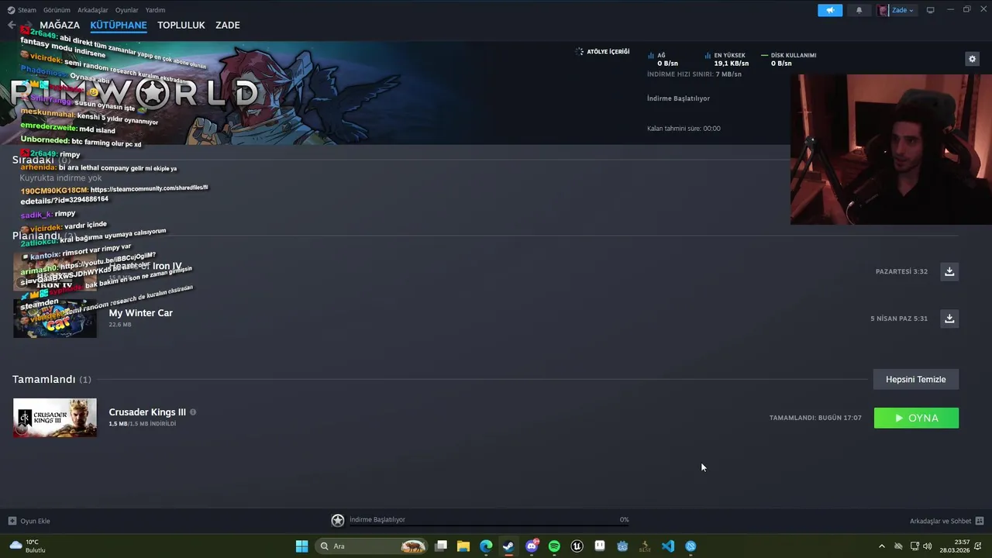This screenshot has width=992, height=558.
Task: Select the Crusader Kings III title
Action: (x=147, y=412)
